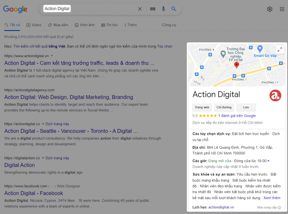Open the Action Digital - Facebook result
Image resolution: width=288 pixels, height=214 pixels.
34,193
